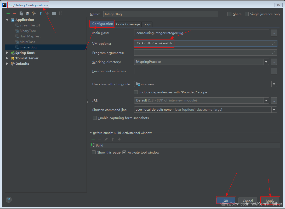Save the configuration with the floppy disk icon

pos(28,13)
